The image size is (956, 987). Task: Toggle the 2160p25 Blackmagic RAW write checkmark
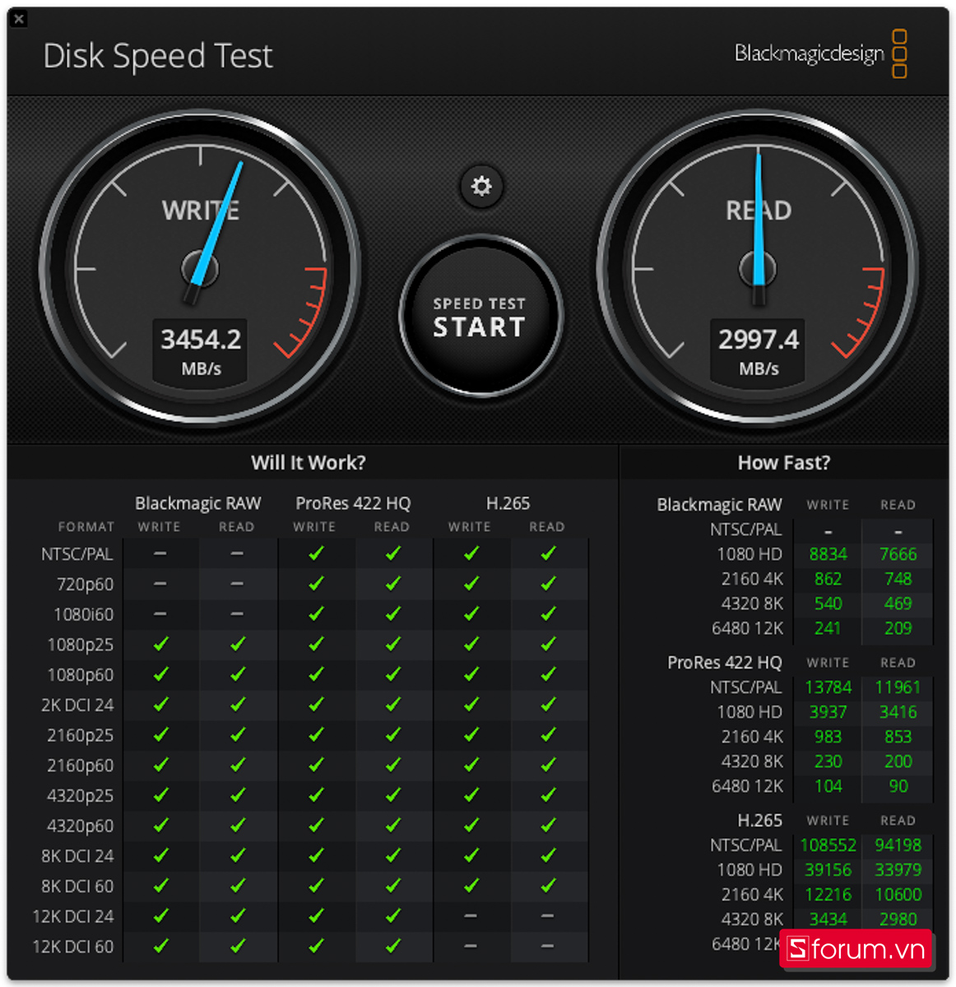click(x=160, y=735)
